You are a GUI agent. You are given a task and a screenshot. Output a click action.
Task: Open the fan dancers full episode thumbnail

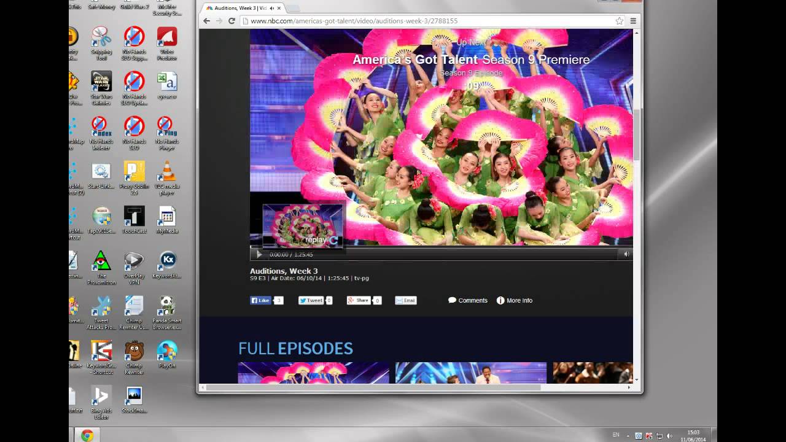[x=313, y=373]
